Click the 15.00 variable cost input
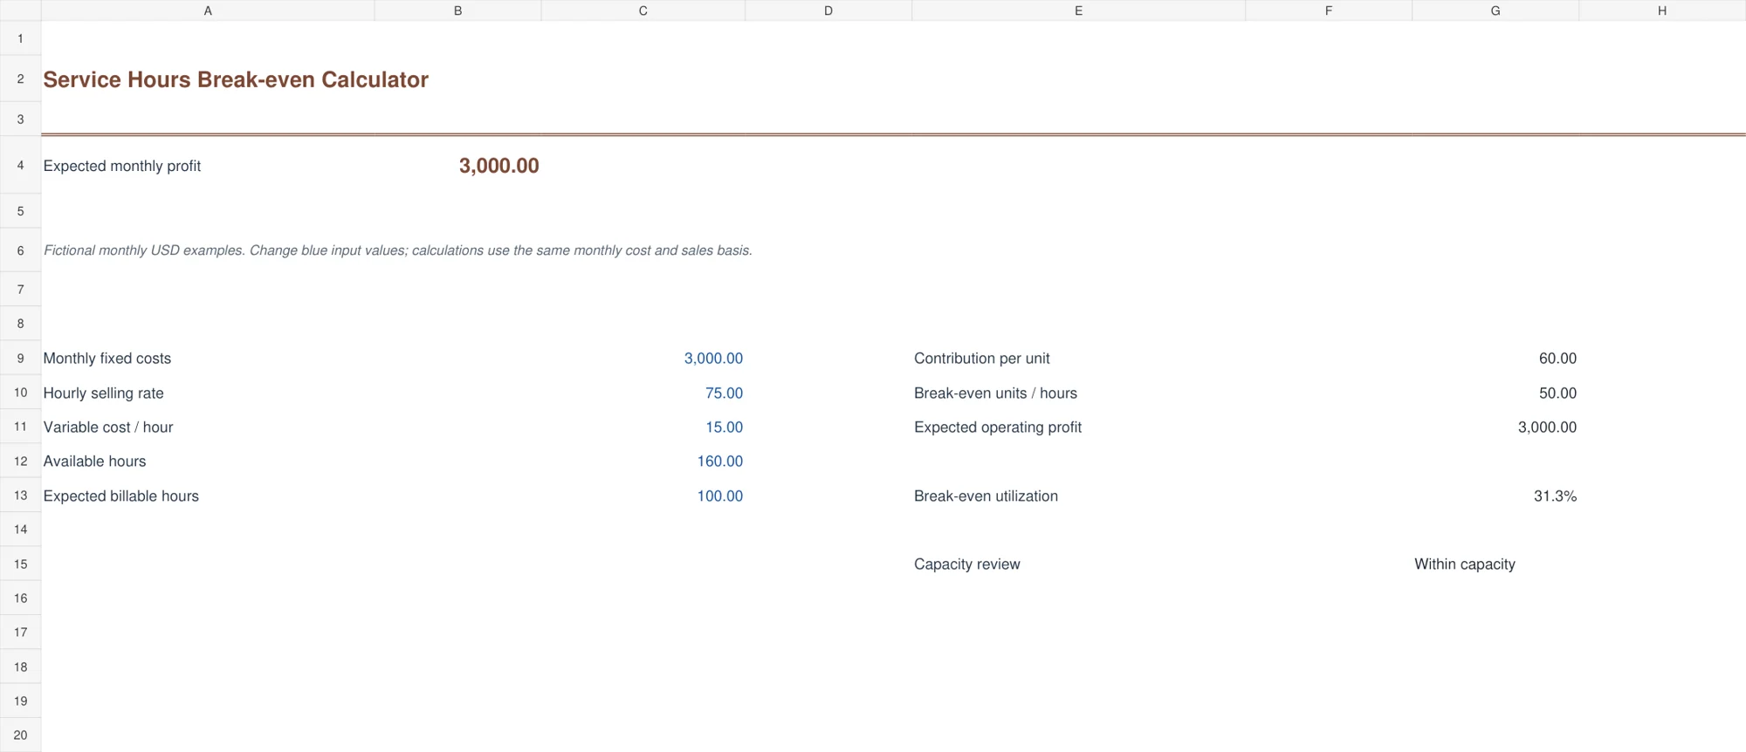Image resolution: width=1746 pixels, height=752 pixels. point(724,427)
